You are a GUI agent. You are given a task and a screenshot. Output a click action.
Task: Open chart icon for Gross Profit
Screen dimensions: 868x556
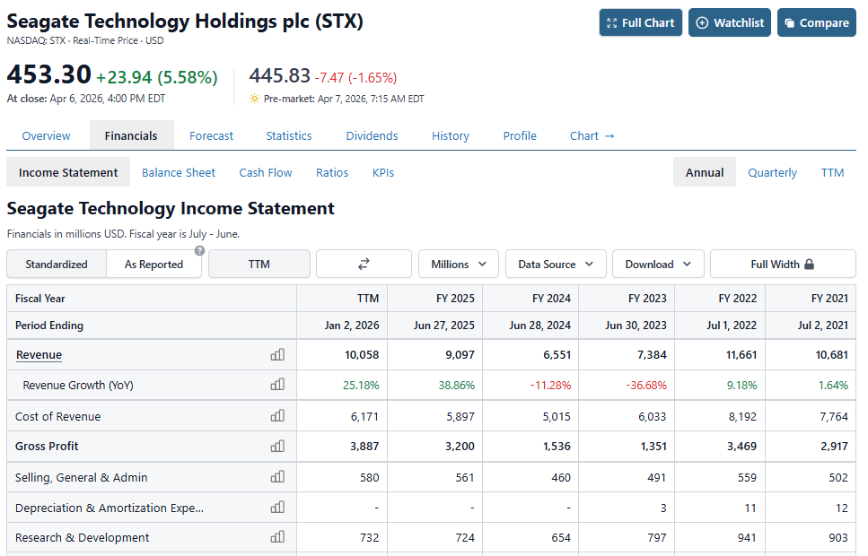(277, 446)
